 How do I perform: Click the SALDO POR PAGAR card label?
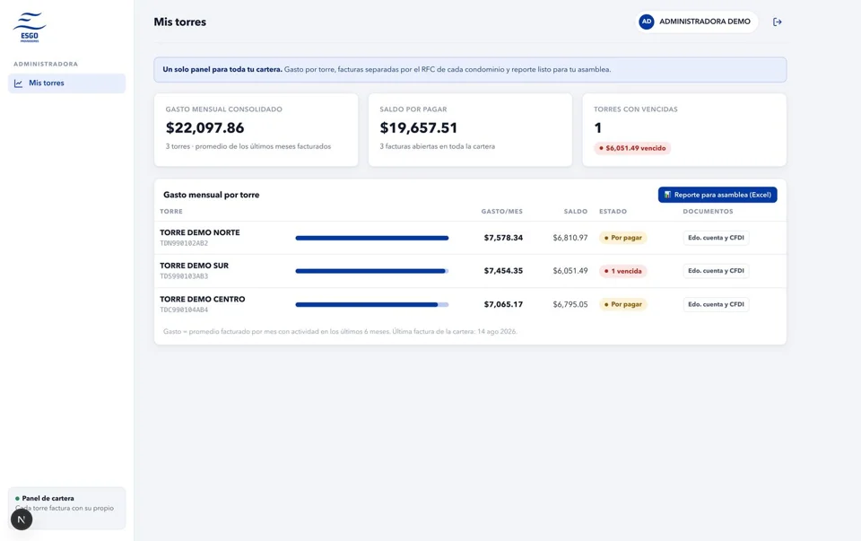tap(413, 109)
